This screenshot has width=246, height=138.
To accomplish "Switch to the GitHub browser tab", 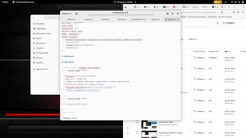I will 186,7.
